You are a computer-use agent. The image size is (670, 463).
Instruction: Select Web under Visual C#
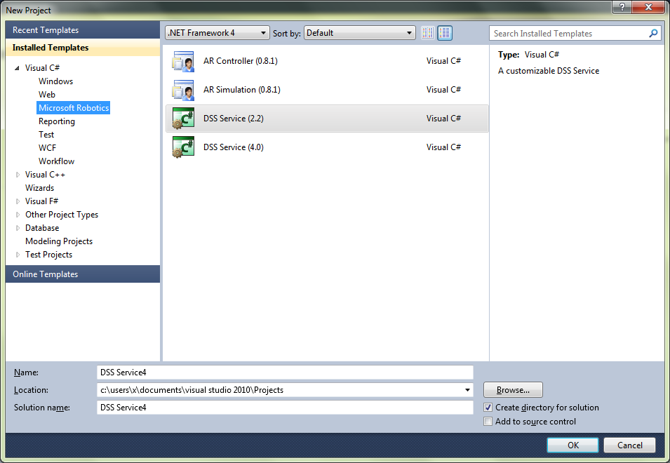pos(46,95)
